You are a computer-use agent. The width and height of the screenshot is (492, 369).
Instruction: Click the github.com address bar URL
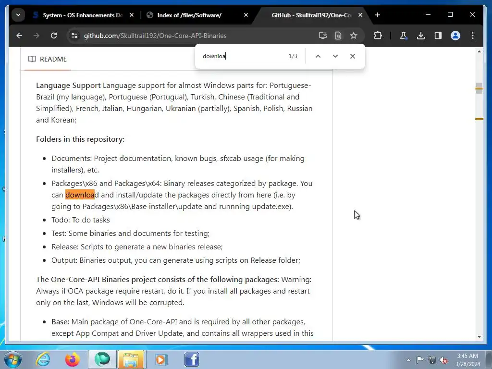155,36
